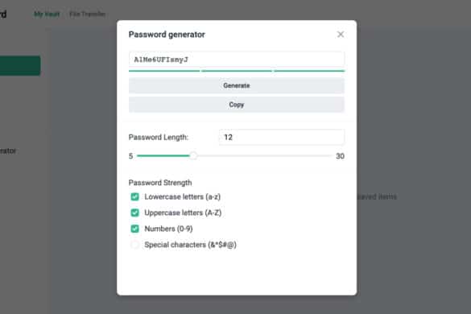Uncheck Lowercase letters (a-z) checkbox
Viewport: 471px width, 314px height.
point(135,196)
